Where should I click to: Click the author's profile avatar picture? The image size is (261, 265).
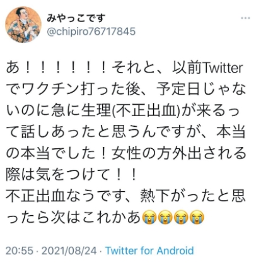click(x=23, y=25)
